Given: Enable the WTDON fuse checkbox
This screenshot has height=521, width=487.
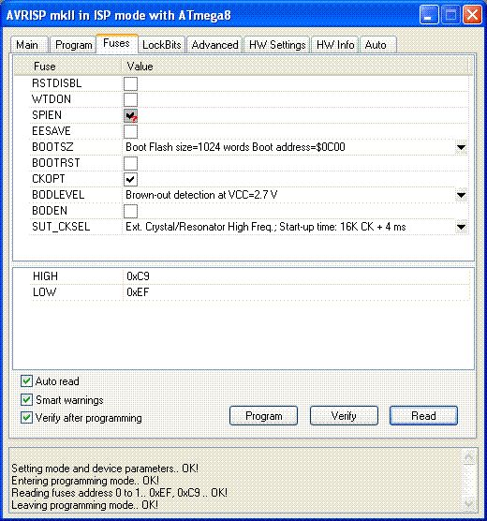Looking at the screenshot, I should point(130,99).
